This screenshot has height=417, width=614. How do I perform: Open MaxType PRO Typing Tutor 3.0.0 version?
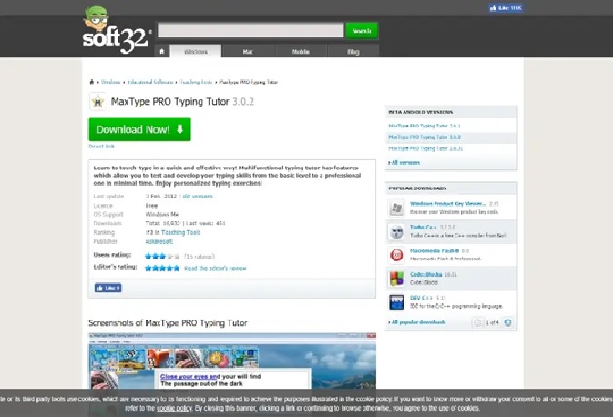[x=425, y=137]
